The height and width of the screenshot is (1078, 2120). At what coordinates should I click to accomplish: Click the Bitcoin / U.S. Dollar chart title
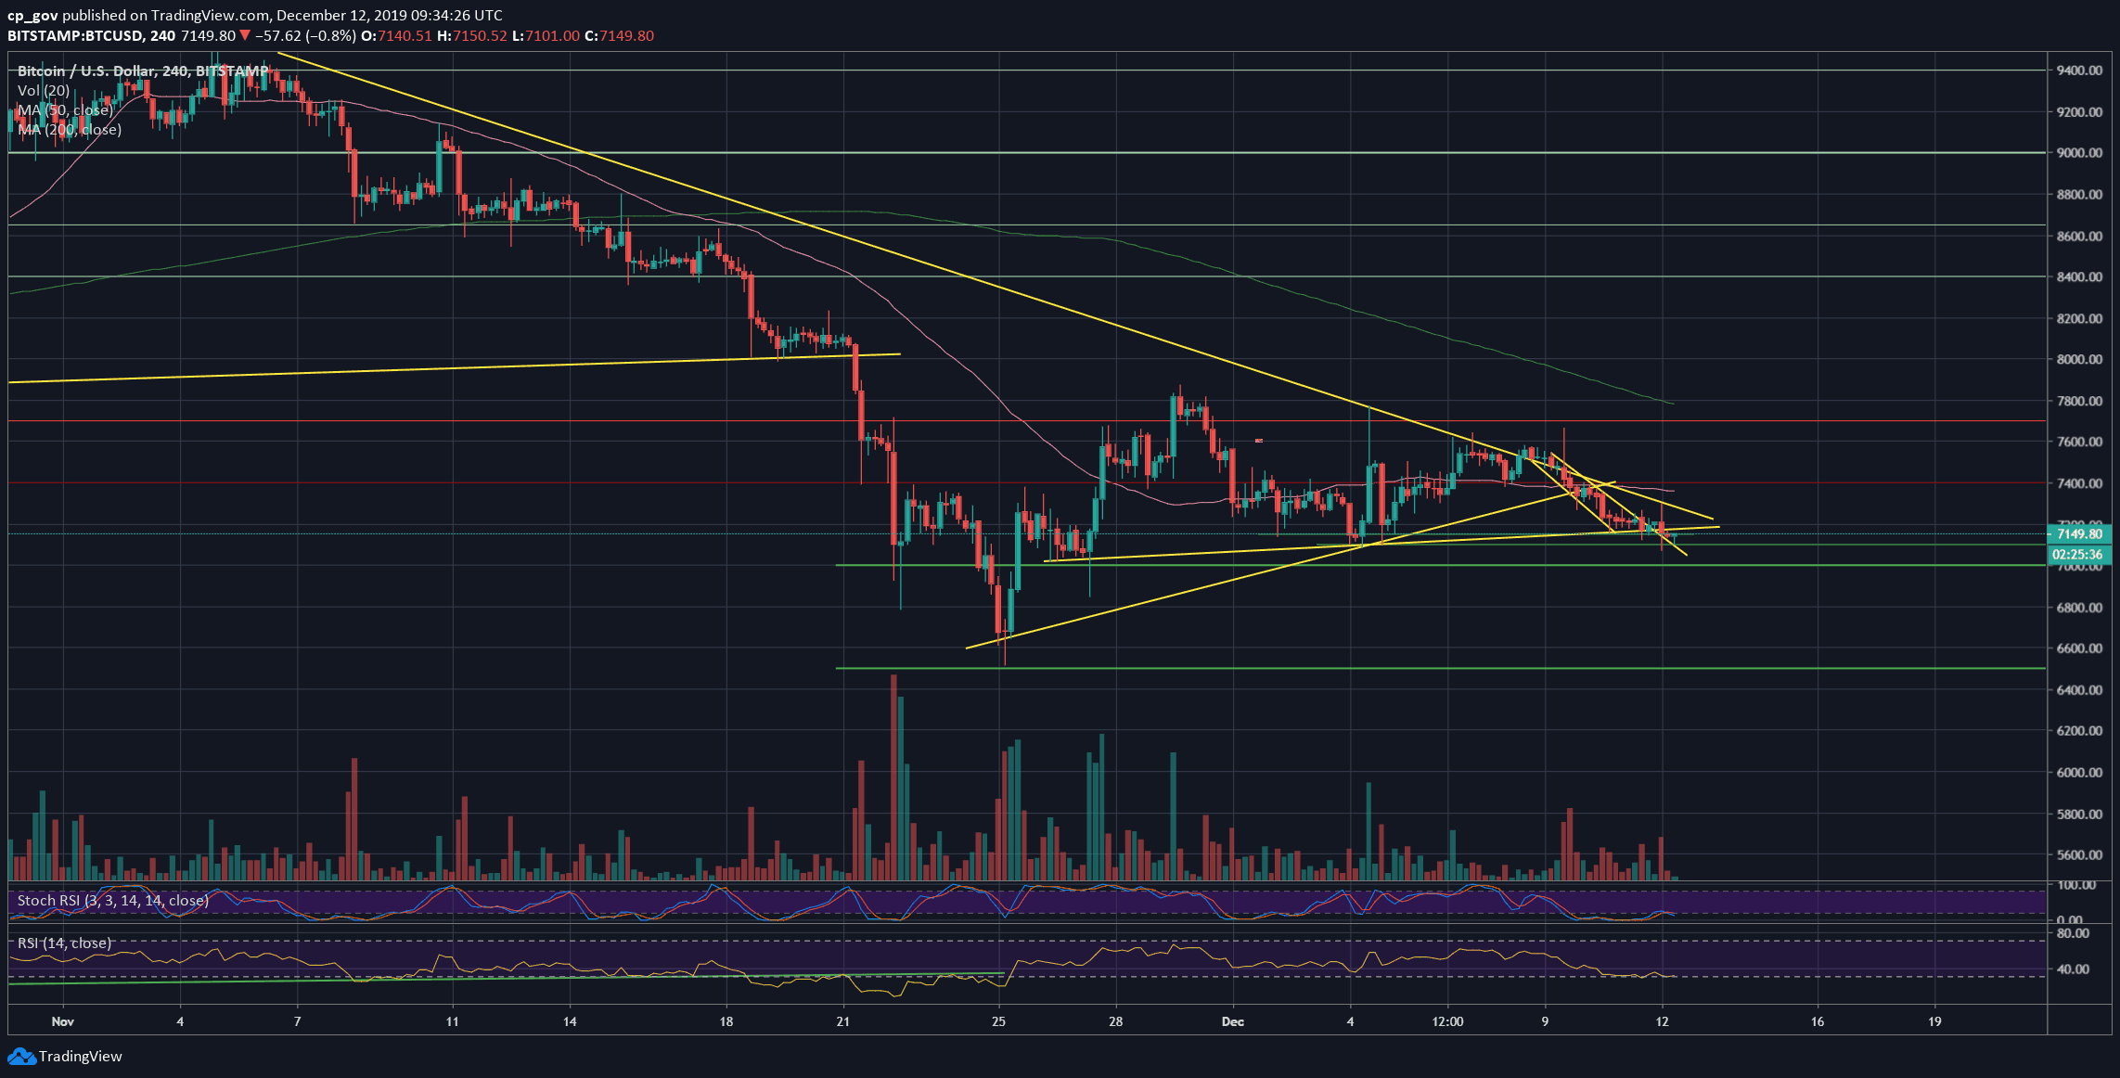coord(142,71)
